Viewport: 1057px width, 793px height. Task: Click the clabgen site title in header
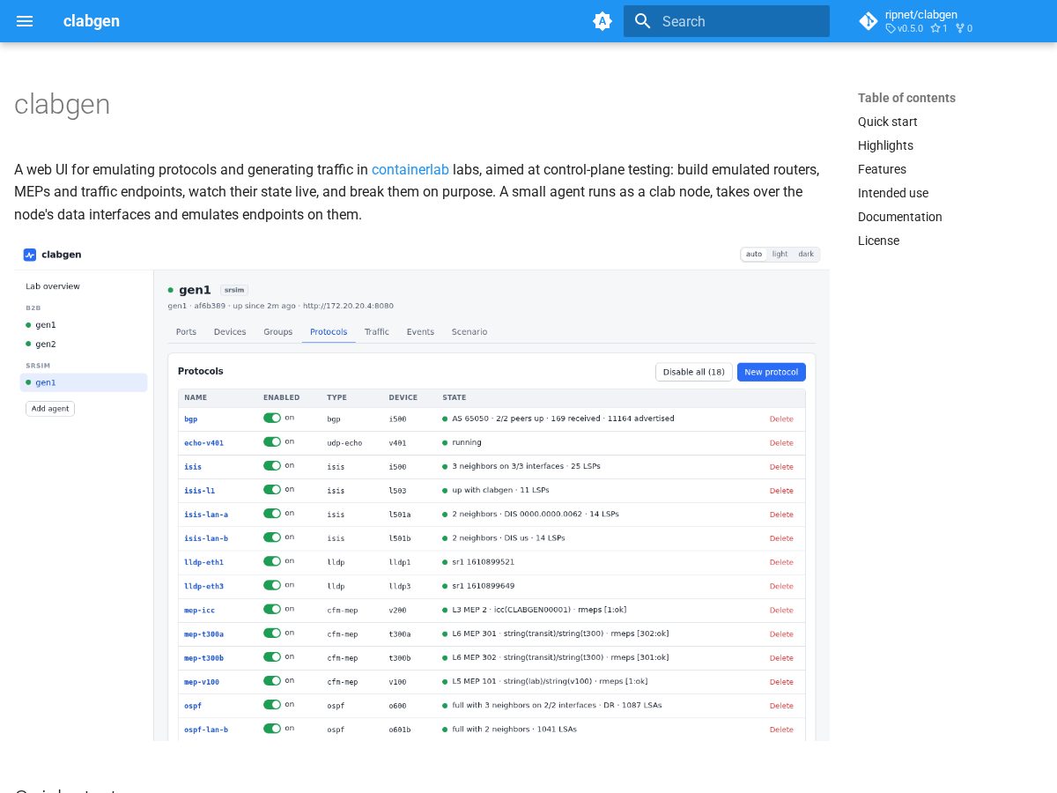pos(92,21)
